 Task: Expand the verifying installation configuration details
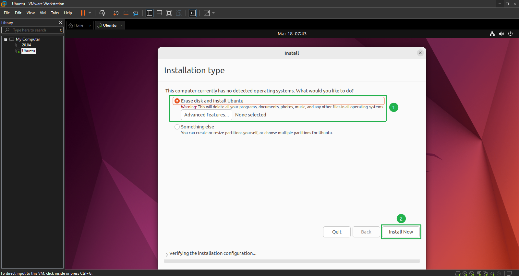tap(167, 255)
